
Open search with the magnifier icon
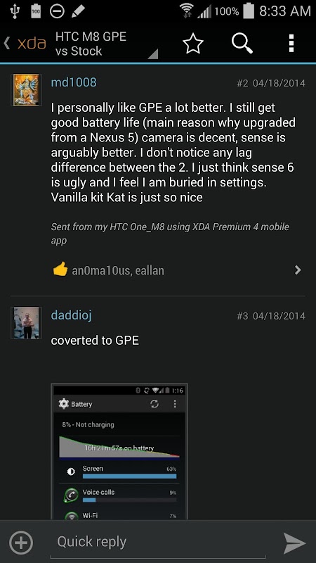(242, 44)
